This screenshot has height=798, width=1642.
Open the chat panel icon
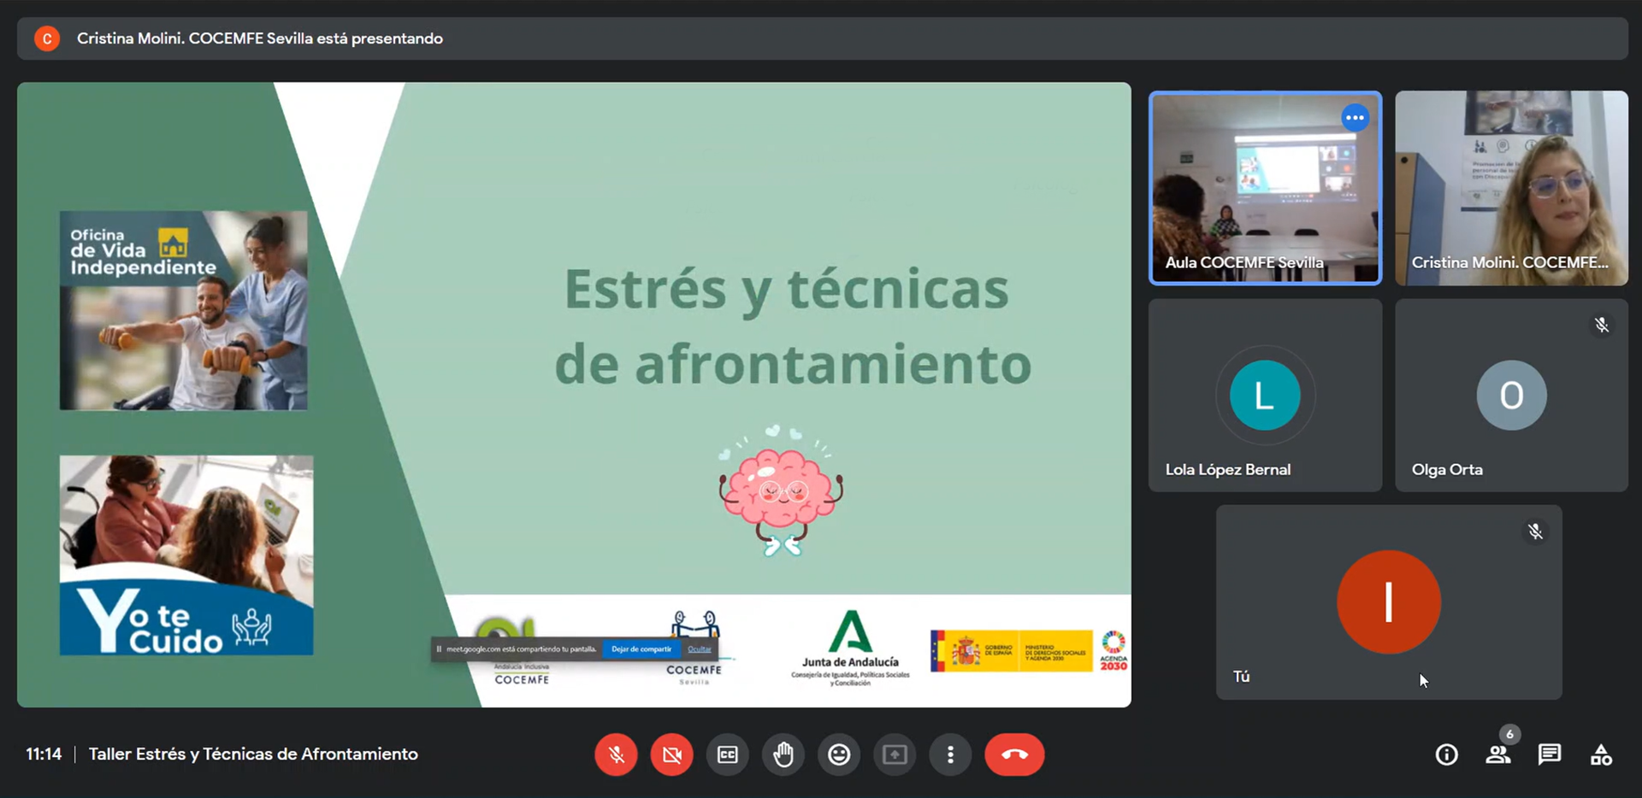pos(1549,754)
